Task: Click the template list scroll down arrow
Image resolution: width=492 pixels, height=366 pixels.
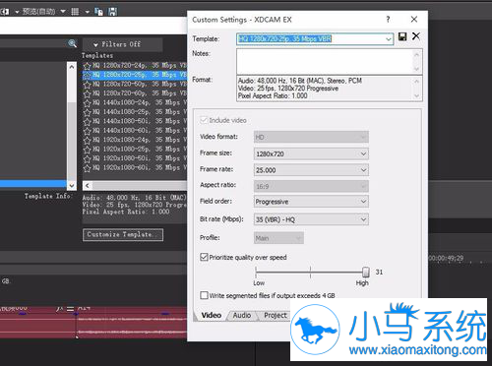Action: point(72,186)
